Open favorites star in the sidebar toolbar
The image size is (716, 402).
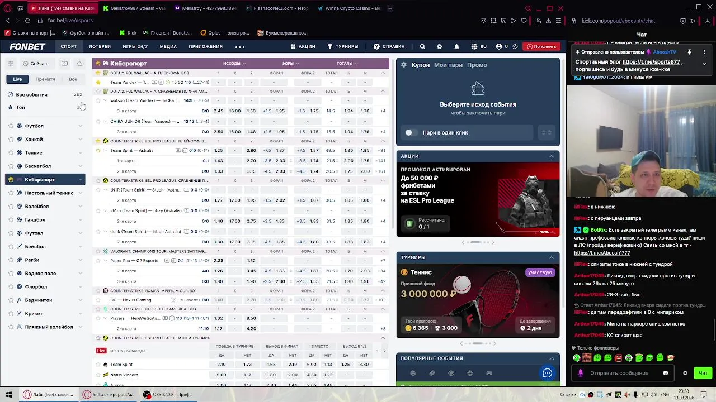pos(79,64)
